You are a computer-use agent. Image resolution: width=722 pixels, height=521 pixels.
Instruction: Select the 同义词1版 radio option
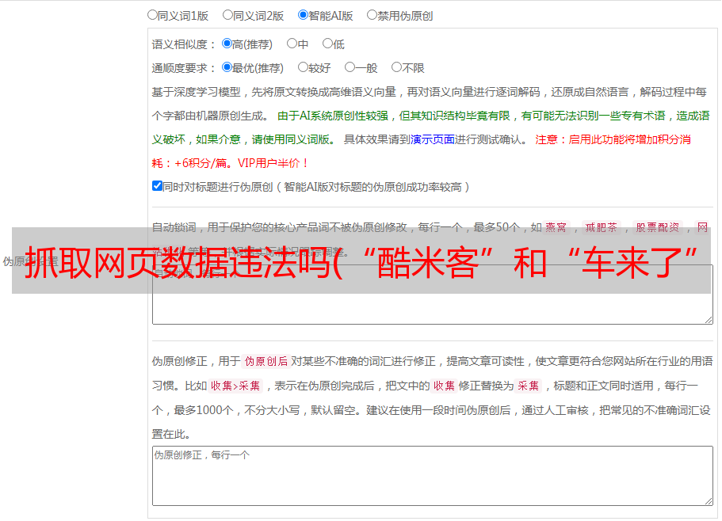click(152, 15)
